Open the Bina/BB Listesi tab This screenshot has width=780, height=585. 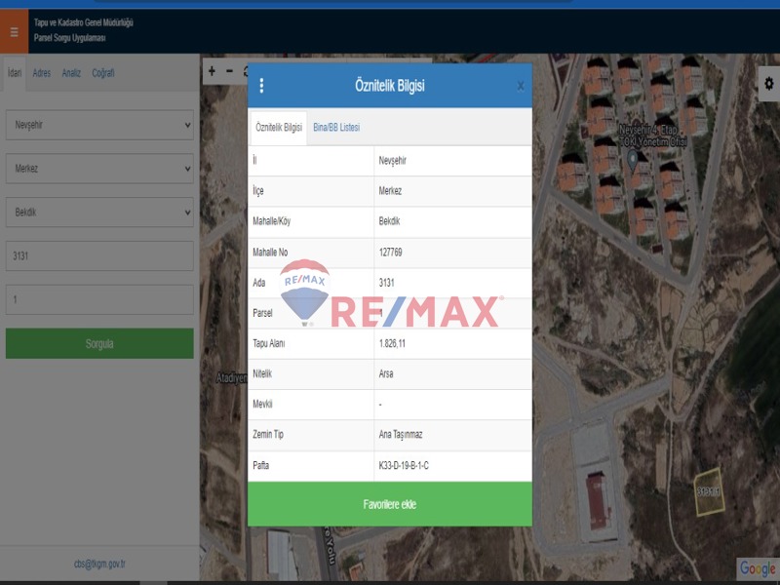pyautogui.click(x=336, y=128)
